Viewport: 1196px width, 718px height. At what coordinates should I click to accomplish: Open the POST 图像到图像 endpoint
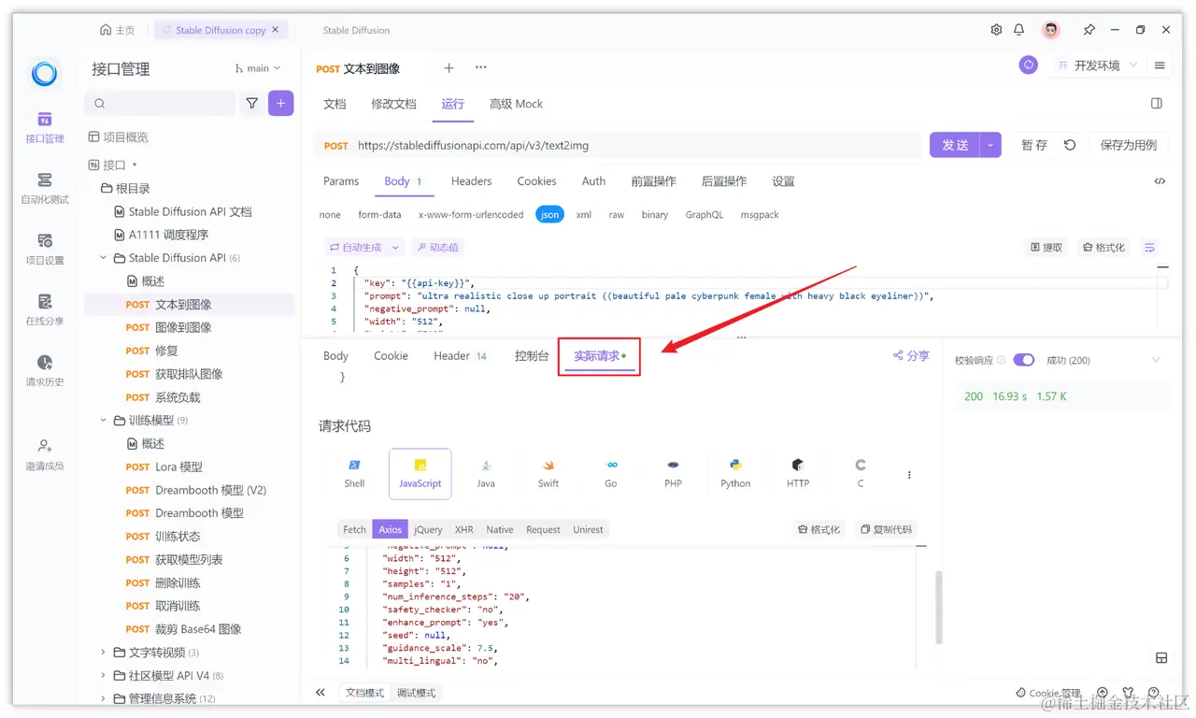(x=190, y=327)
